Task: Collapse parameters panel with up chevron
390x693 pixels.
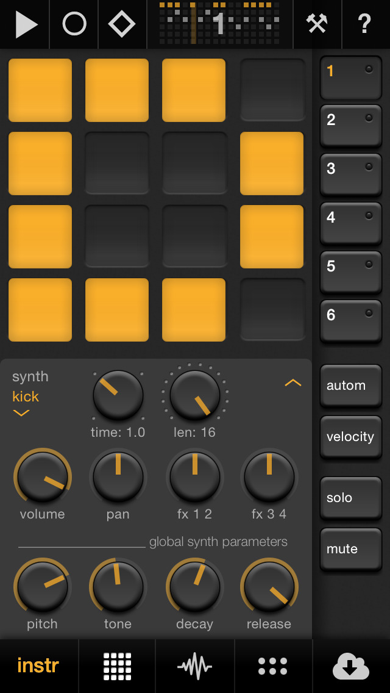Action: coord(293,382)
